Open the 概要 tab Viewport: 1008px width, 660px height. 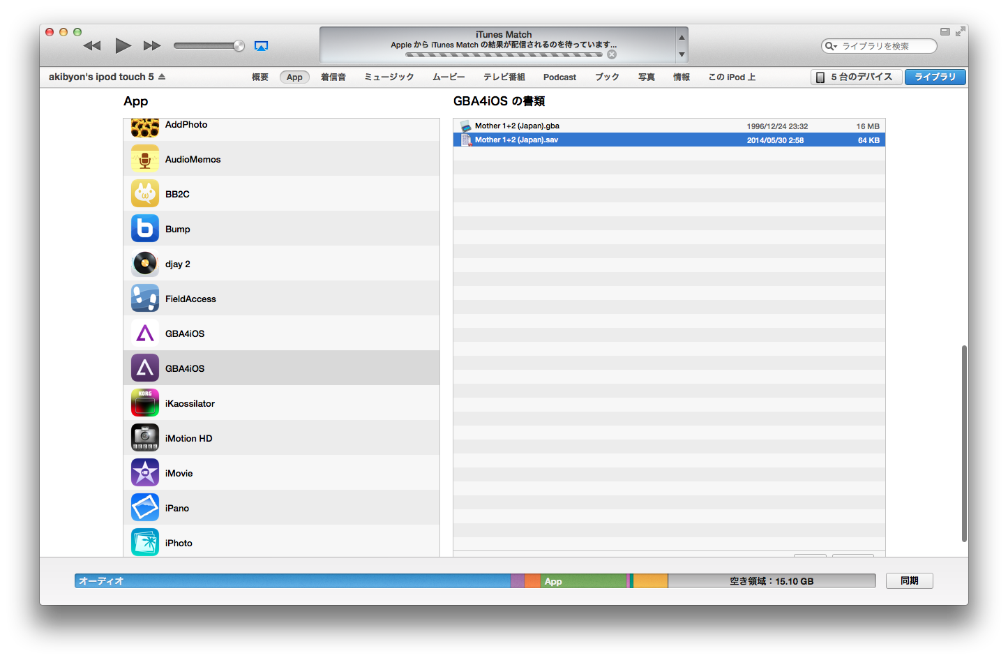260,77
